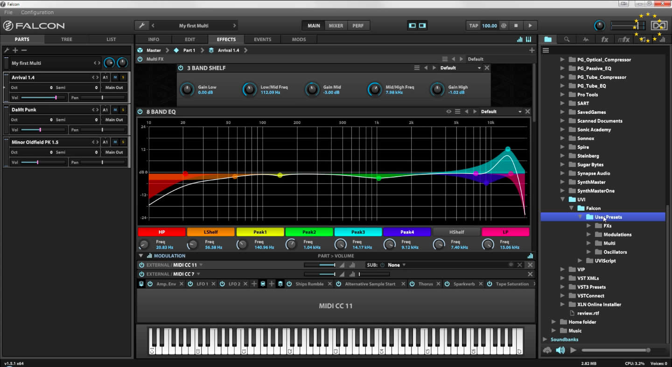Mute the Minor Oldfield PK 1.5 part
The image size is (672, 367).
pyautogui.click(x=115, y=142)
